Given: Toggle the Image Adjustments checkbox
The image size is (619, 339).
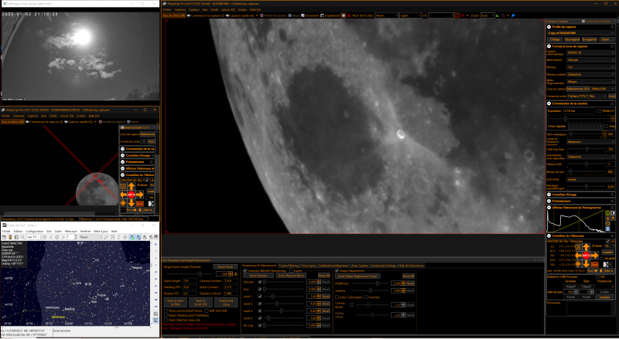Looking at the screenshot, I should [337, 270].
